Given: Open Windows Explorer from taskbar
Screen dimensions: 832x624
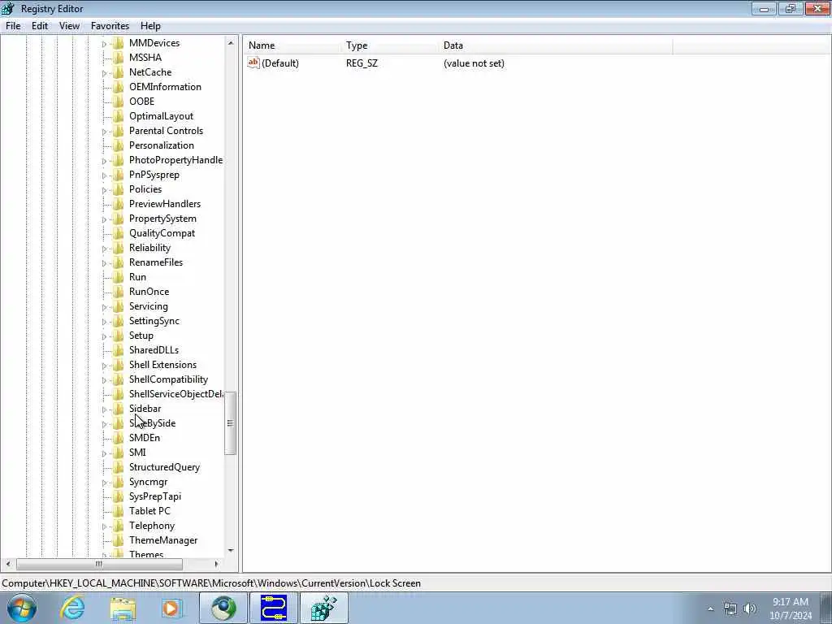Looking at the screenshot, I should (123, 608).
